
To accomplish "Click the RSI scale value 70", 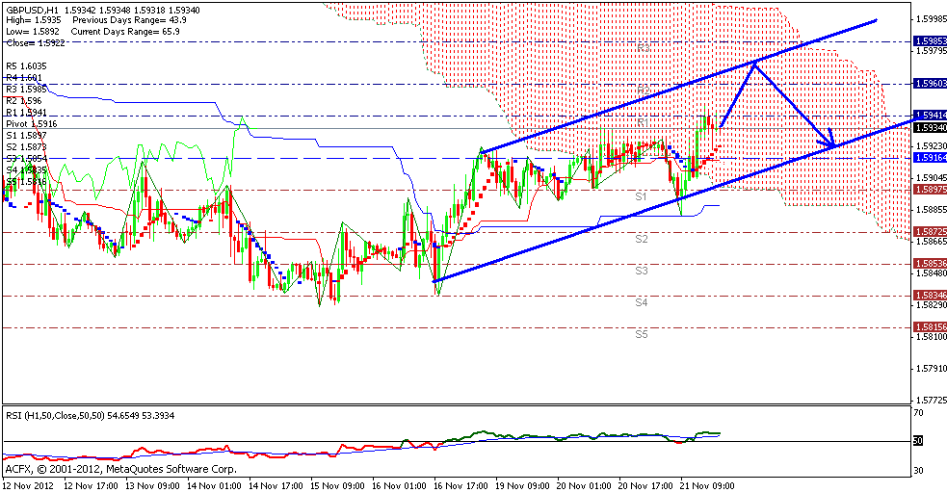I will pos(918,413).
